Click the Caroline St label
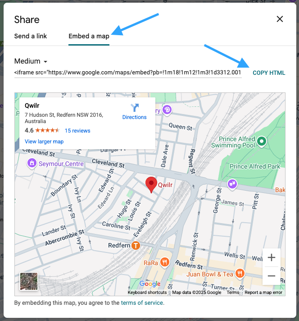Screen dimensions: 299x321 point(116,225)
